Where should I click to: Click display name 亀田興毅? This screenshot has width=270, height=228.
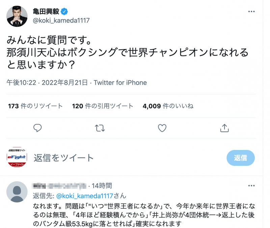pos(46,12)
